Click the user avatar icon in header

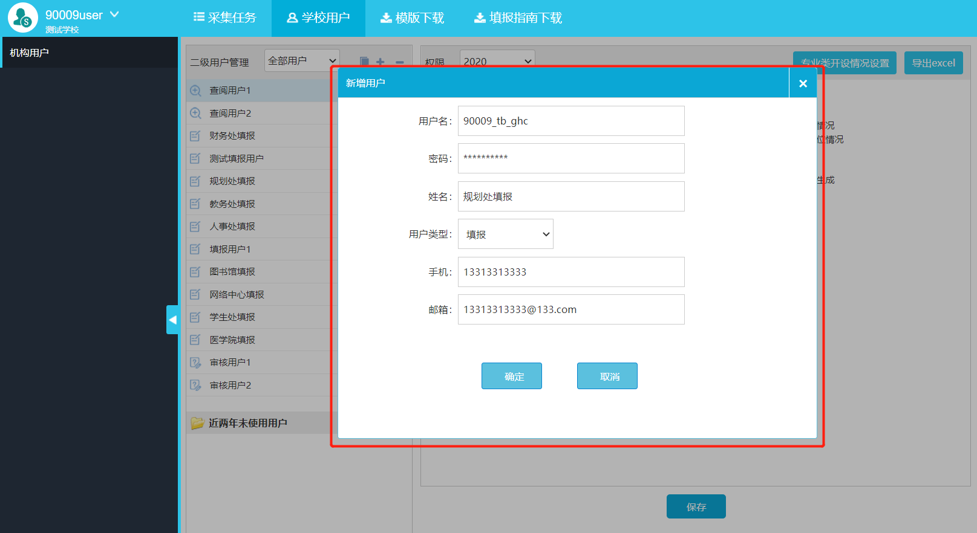pos(23,18)
